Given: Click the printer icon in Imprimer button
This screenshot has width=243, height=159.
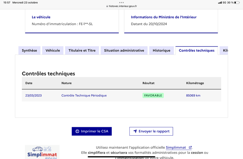Looking at the screenshot, I should point(77,131).
